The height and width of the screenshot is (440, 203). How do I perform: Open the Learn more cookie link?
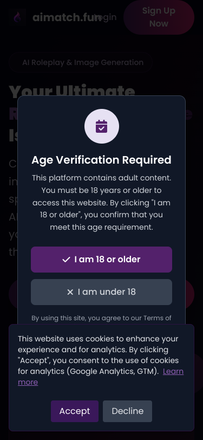coord(101,377)
